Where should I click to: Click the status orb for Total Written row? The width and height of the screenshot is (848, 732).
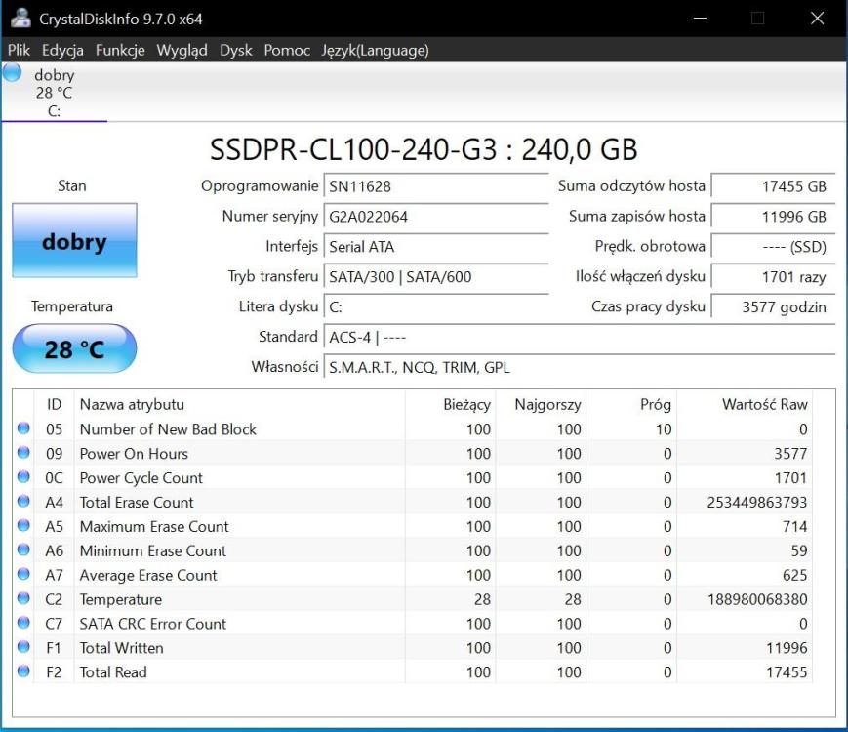click(23, 648)
